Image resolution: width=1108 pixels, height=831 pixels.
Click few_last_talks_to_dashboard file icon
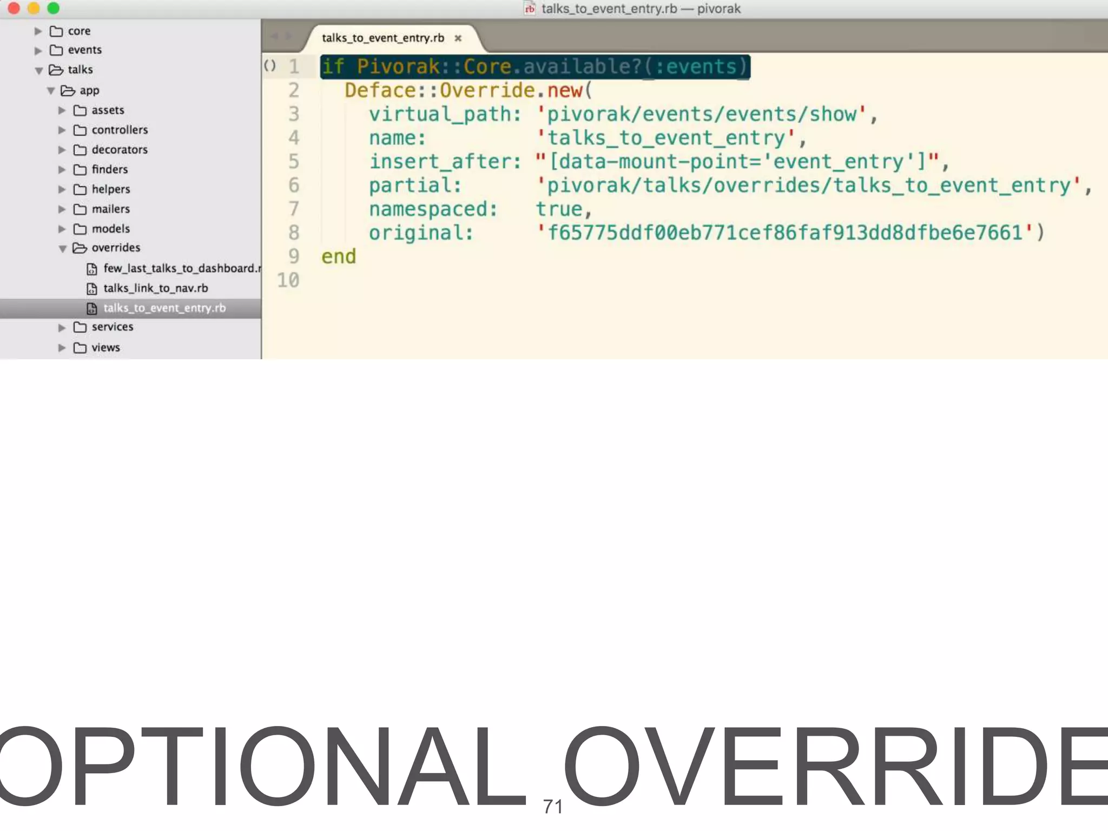(92, 269)
